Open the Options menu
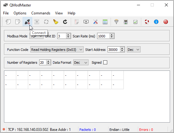Screen dimensions: 174x133 tap(20, 13)
